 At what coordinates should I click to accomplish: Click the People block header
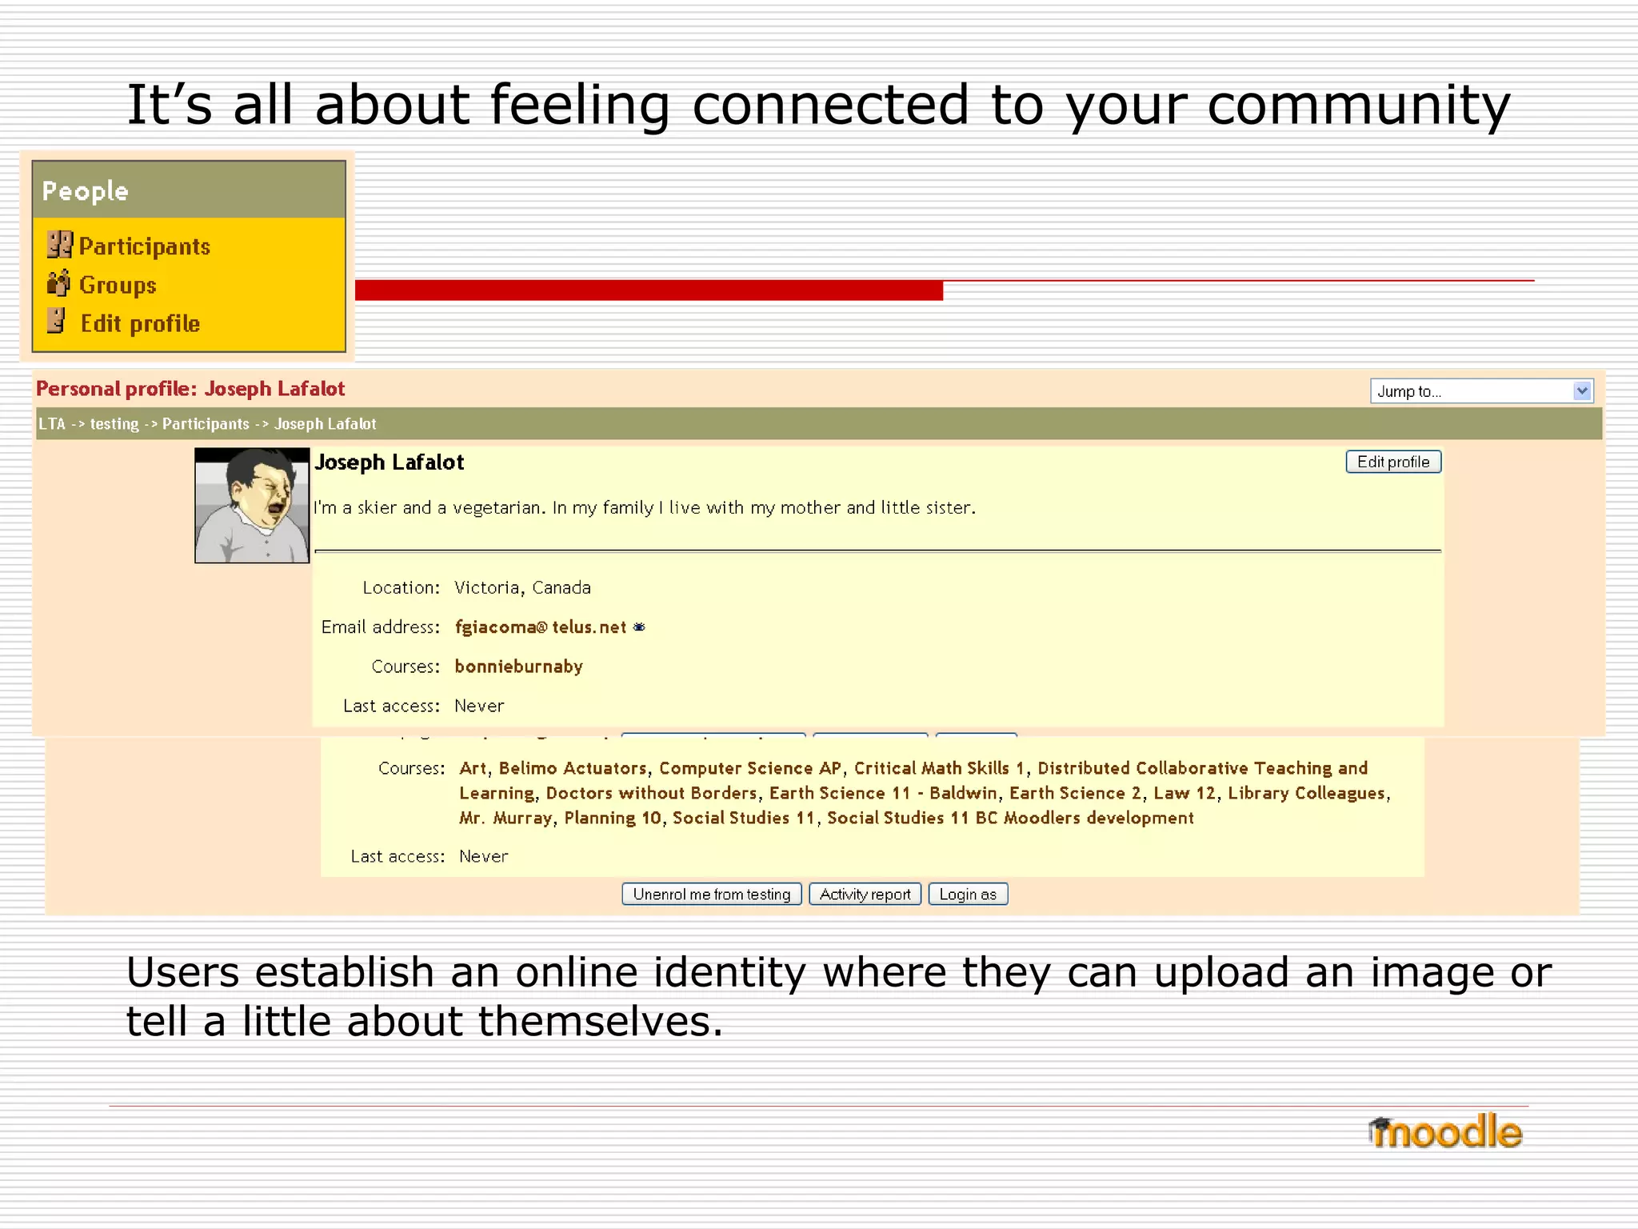point(189,190)
